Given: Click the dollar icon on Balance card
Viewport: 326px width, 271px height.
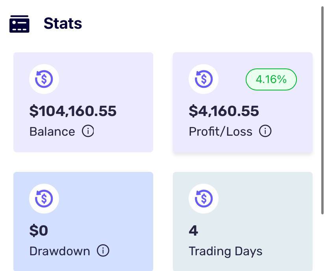Looking at the screenshot, I should [x=44, y=79].
